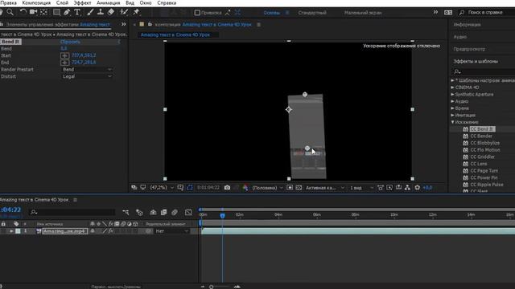
Task: Click the Сбросить reset link
Action: point(70,42)
